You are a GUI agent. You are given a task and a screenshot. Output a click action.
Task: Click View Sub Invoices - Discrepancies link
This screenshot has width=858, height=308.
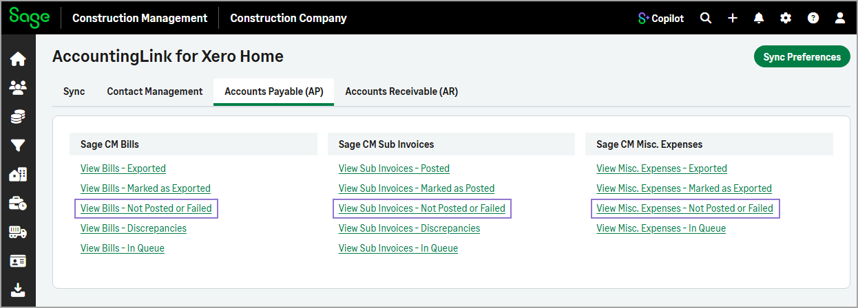pos(409,228)
